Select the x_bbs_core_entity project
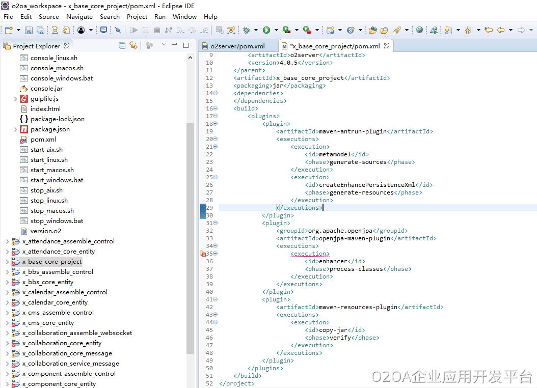537x388 pixels. point(47,282)
